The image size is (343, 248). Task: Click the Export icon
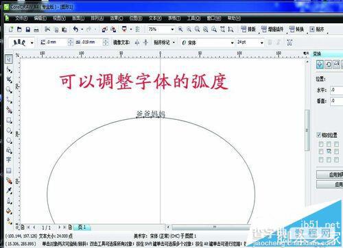(x=113, y=29)
